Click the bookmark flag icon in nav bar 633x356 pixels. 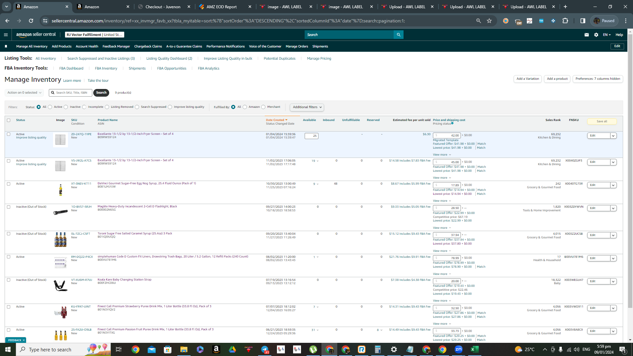[x=6, y=46]
